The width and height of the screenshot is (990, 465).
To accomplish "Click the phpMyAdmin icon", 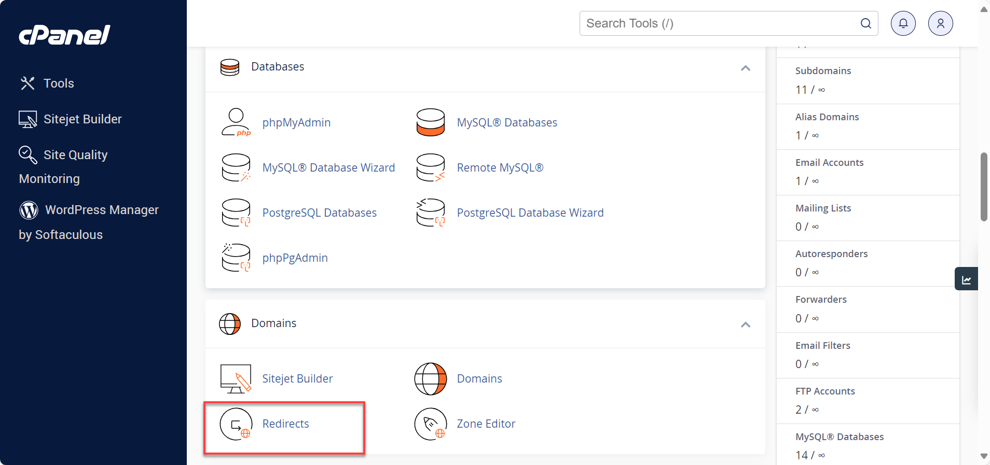I will [x=236, y=122].
